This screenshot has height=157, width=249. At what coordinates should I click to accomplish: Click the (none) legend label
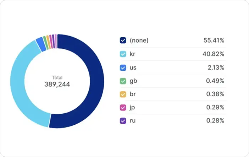click(x=139, y=40)
